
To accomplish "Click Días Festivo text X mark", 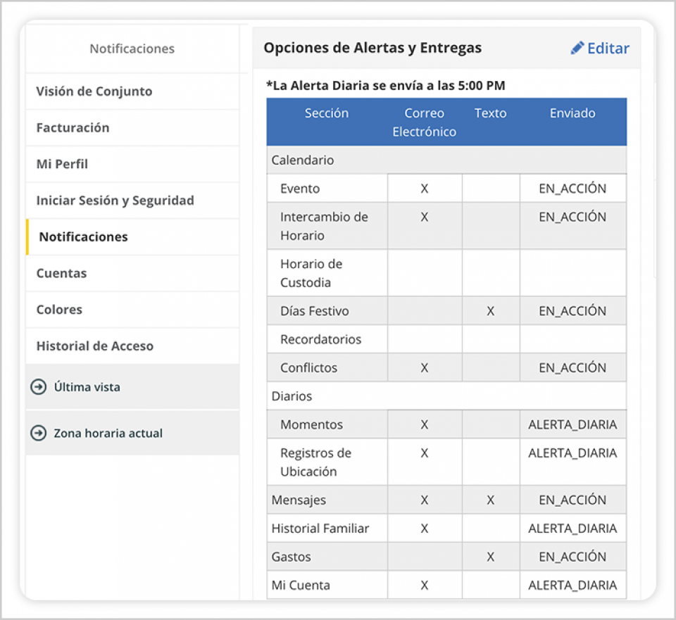I will 490,311.
